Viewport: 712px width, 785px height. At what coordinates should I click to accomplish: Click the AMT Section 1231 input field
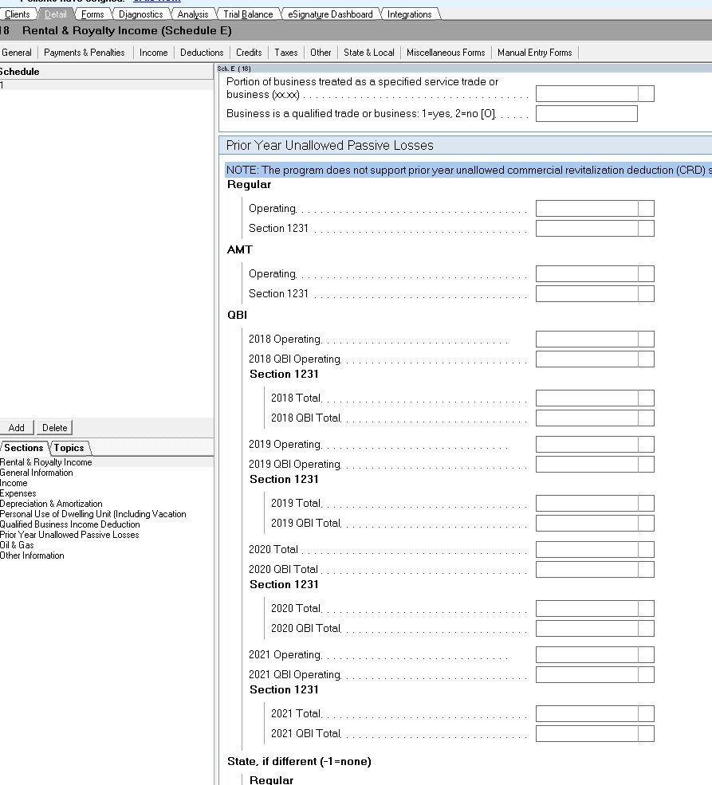tap(587, 294)
